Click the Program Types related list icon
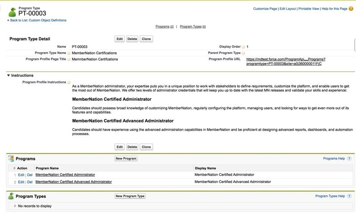This screenshot has height=215, width=356. click(11, 196)
